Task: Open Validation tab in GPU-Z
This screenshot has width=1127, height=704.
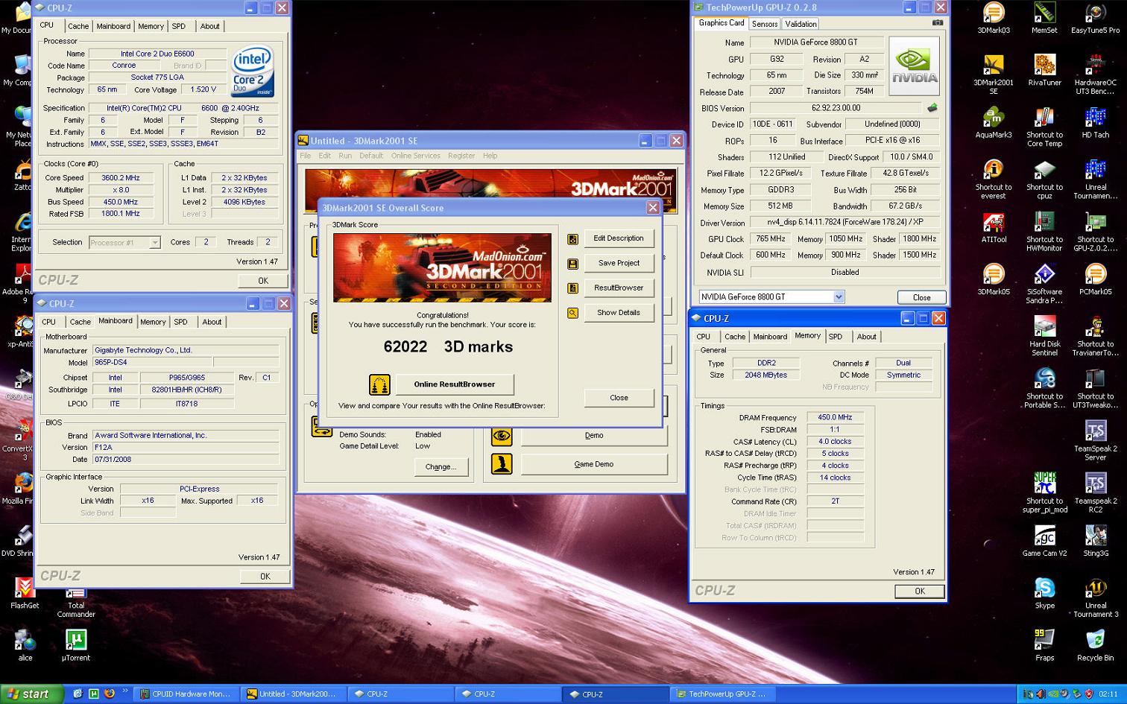Action: pos(801,24)
